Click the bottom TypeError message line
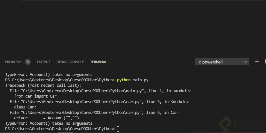 49,123
